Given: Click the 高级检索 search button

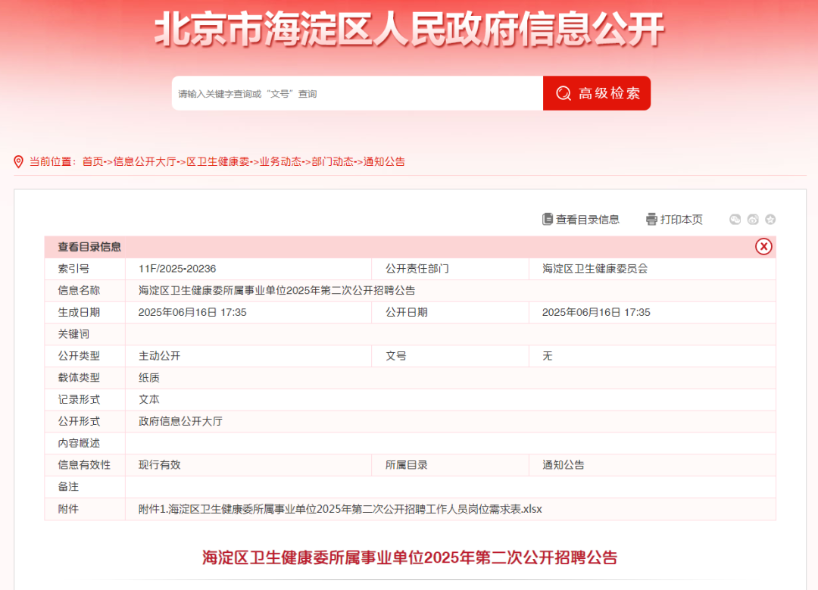Looking at the screenshot, I should point(597,93).
